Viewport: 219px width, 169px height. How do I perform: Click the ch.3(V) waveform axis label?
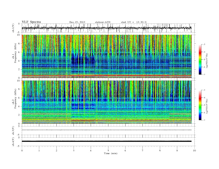[x=13, y=131]
